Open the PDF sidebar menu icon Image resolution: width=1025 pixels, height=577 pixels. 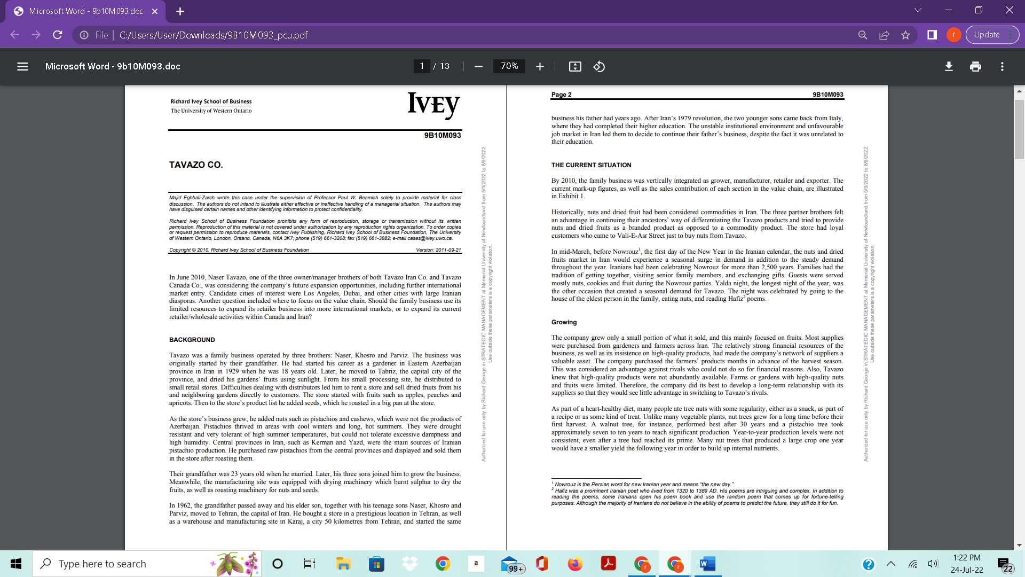(x=22, y=66)
